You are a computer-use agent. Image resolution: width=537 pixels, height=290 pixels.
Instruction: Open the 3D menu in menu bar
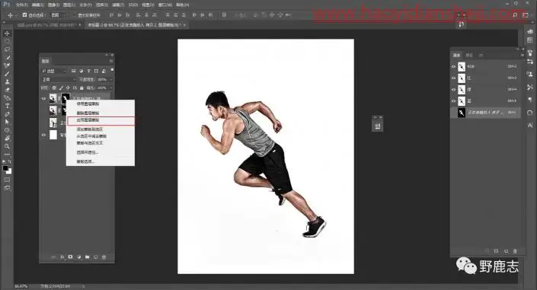tap(133, 5)
